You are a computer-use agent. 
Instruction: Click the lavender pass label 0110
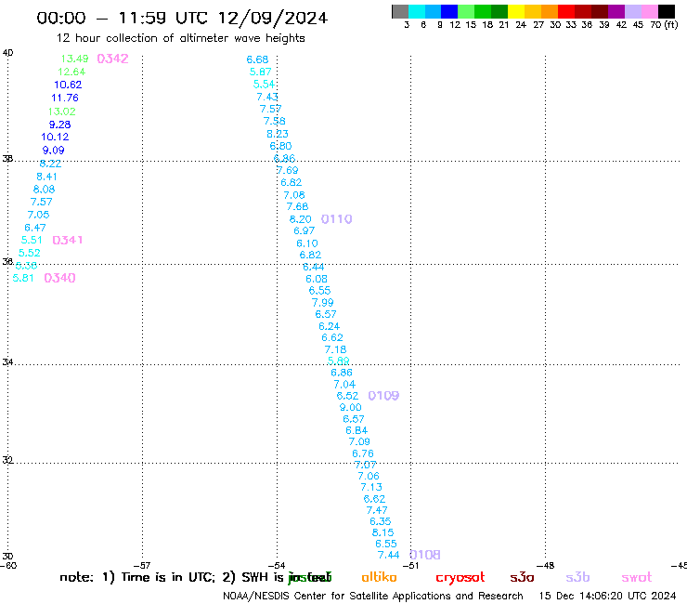pos(336,219)
